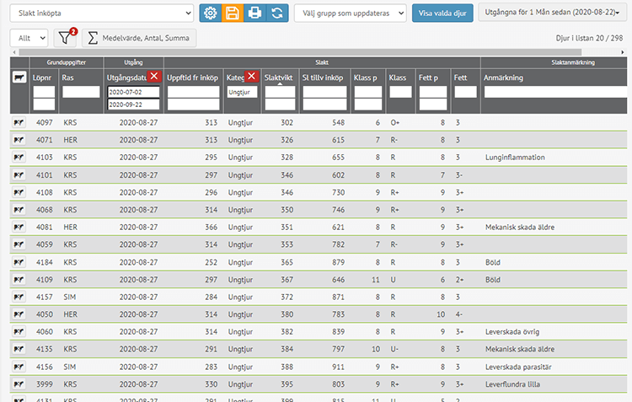The height and width of the screenshot is (402, 632).
Task: Open Utgångna för 1 Mån sedan selector
Action: pyautogui.click(x=551, y=13)
